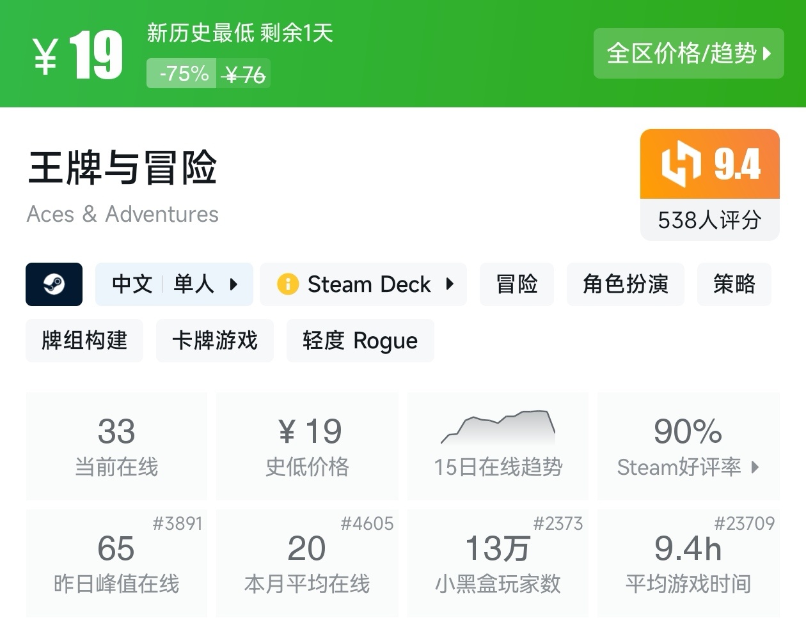The height and width of the screenshot is (618, 806).
Task: Tap the Steam Deck yellow info icon
Action: pyautogui.click(x=288, y=284)
